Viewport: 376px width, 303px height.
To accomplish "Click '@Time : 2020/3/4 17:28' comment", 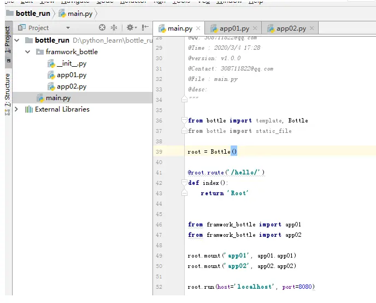I will click(x=224, y=48).
